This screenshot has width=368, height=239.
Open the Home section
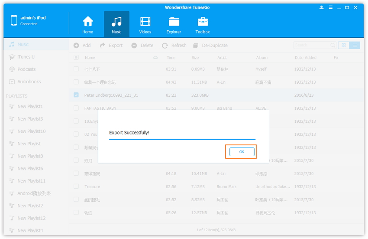click(x=88, y=24)
